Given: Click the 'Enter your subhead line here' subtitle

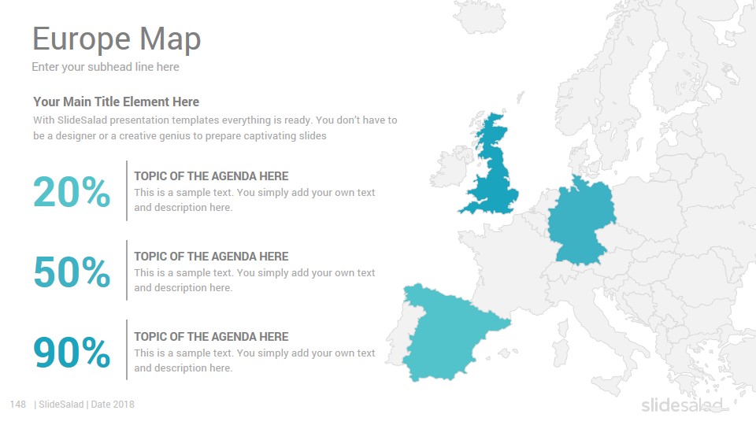Looking at the screenshot, I should [105, 67].
